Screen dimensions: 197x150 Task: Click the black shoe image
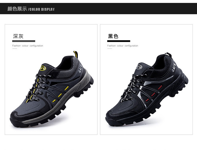(x=147, y=89)
